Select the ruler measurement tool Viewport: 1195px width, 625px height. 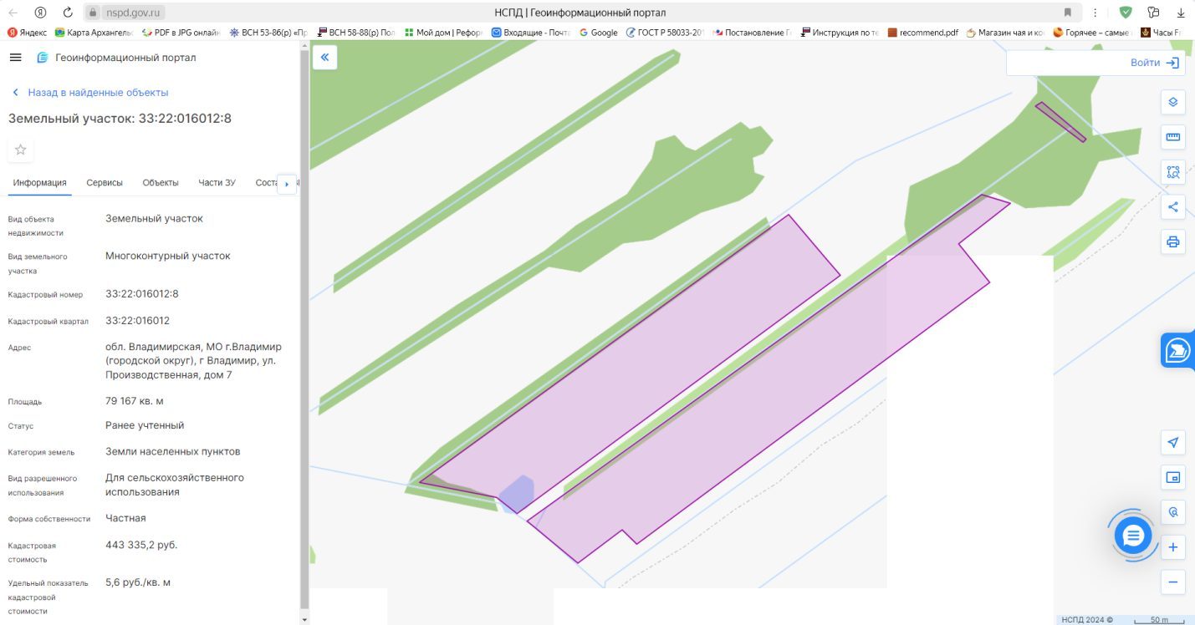1173,137
